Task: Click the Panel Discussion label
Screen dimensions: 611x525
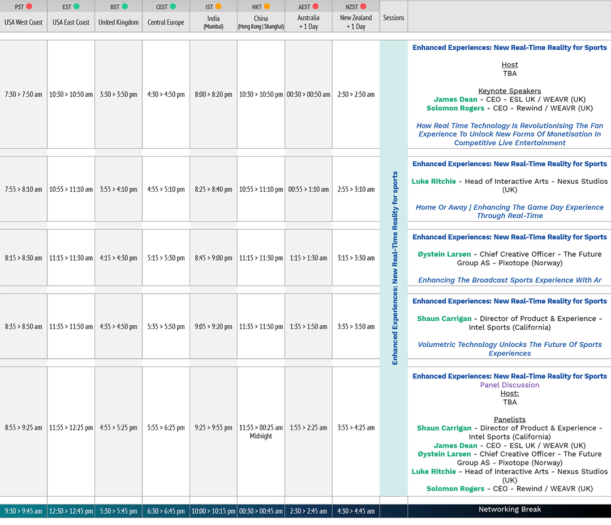Action: coord(510,385)
